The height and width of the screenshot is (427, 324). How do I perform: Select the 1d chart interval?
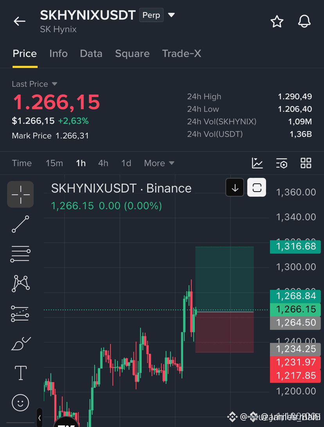point(126,163)
